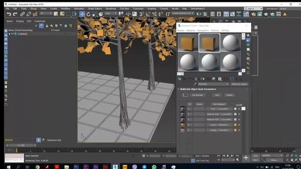Open the Sign In dropdown
The image size is (301, 169).
[x=253, y=8]
